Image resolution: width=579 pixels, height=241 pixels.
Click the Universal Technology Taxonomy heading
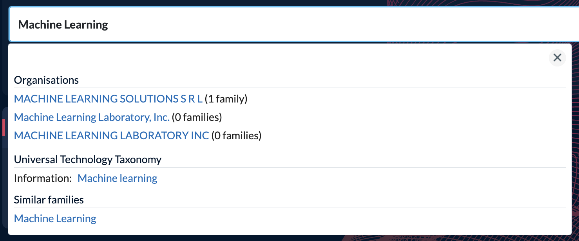pyautogui.click(x=88, y=160)
